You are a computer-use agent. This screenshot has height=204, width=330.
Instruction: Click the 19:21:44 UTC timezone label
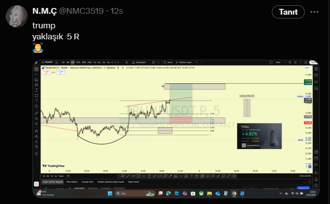305,176
